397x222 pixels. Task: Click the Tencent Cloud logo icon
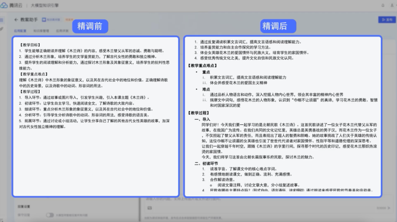coord(5,5)
